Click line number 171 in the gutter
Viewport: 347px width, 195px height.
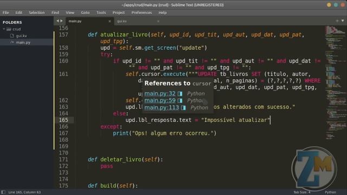63,159
